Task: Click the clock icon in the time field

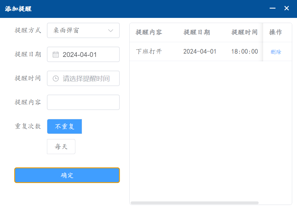Action: point(56,79)
